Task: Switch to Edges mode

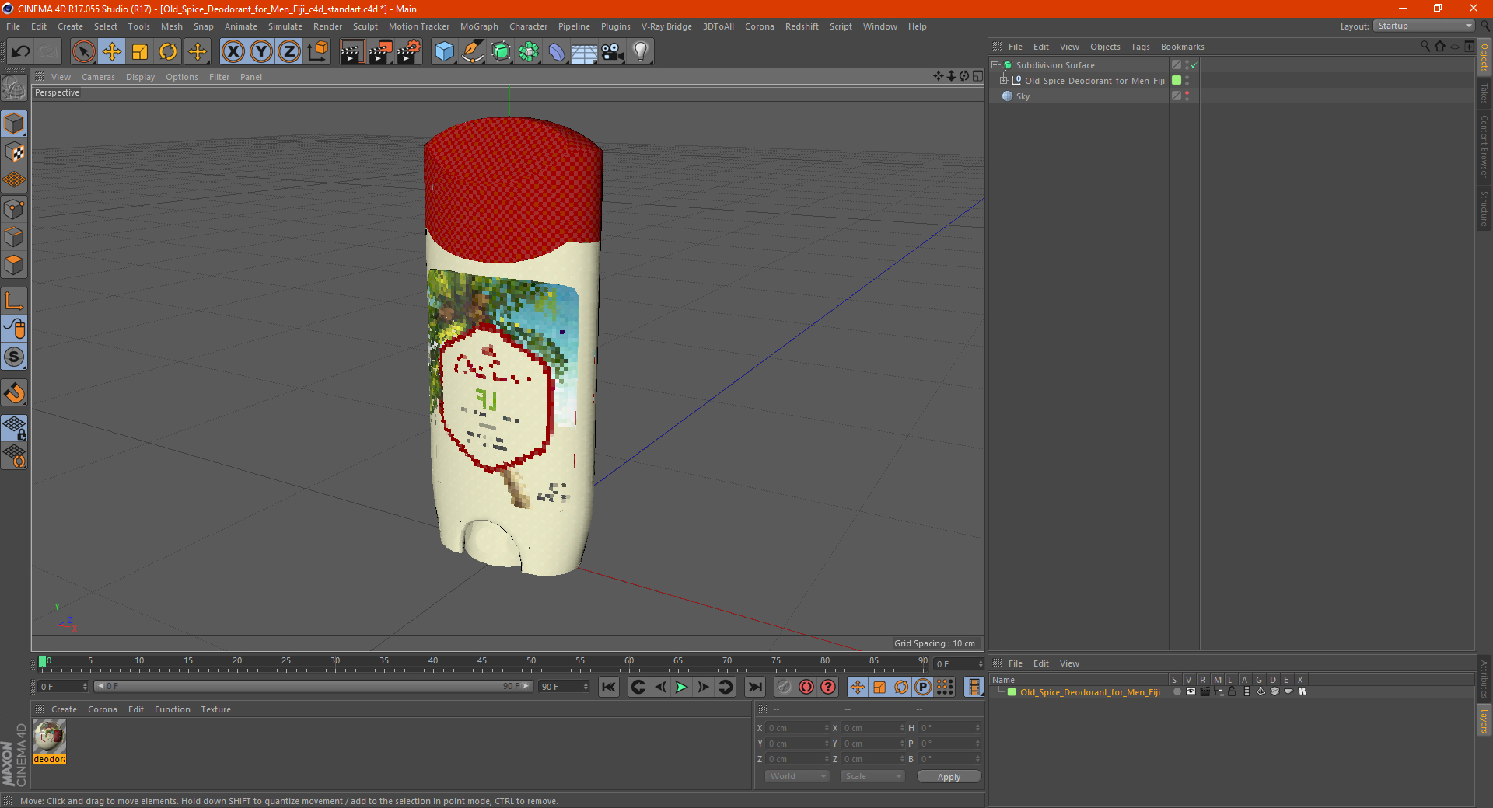Action: point(14,237)
